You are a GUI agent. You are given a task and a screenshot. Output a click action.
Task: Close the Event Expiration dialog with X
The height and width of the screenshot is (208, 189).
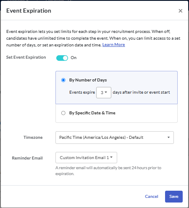pyautogui.click(x=181, y=11)
